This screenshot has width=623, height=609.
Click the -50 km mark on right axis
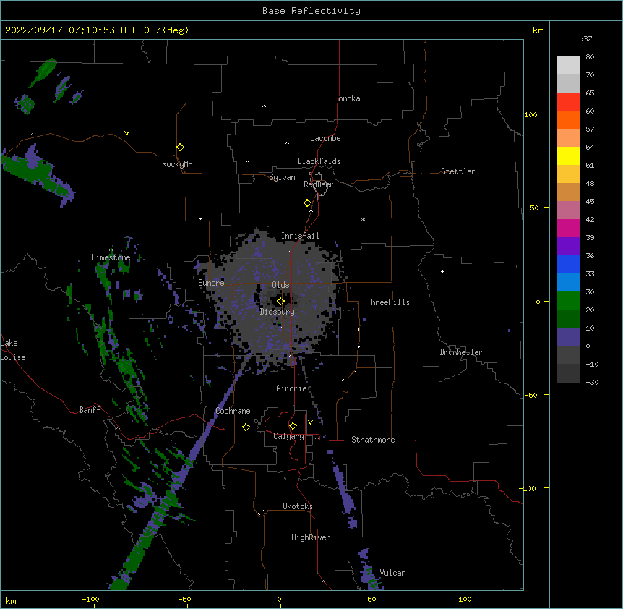click(530, 395)
